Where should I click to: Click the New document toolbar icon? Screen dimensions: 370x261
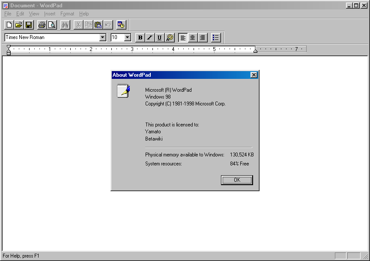[9, 25]
